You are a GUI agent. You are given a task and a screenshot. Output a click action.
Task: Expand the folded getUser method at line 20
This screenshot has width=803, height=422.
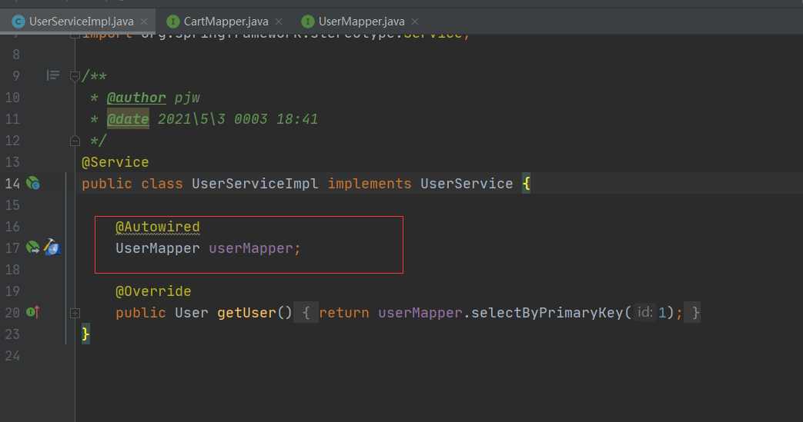click(x=75, y=313)
